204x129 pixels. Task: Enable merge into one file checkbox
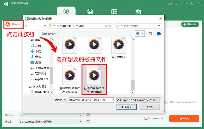coord(146,118)
